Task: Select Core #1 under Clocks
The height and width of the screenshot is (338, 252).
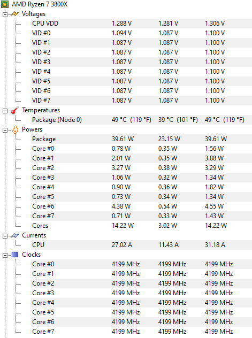Action: point(141,274)
